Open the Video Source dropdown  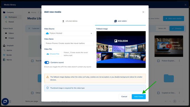(x=69, y=33)
